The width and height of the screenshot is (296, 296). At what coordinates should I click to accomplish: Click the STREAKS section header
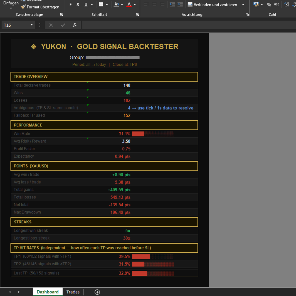tap(104, 222)
